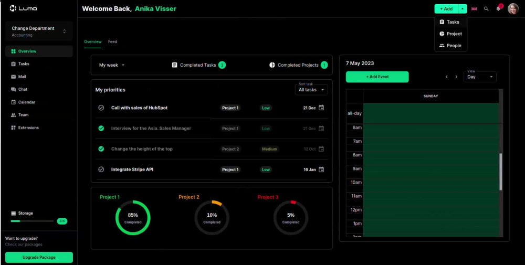Click the Anika Visser name
Viewport: 525px width, 265px height.
coord(155,9)
